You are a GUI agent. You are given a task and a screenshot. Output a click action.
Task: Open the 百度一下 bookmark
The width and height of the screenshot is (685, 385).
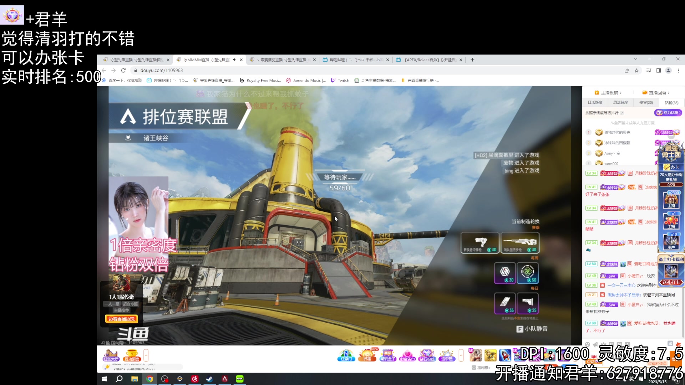click(122, 81)
